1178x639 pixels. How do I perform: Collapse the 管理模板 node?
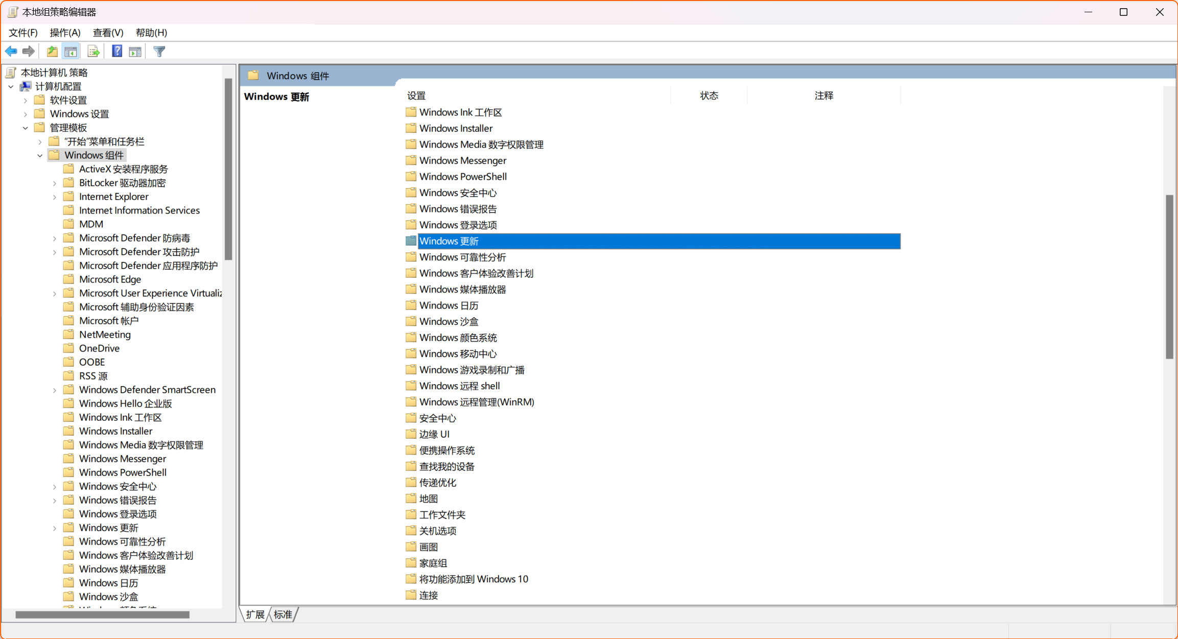pyautogui.click(x=25, y=127)
